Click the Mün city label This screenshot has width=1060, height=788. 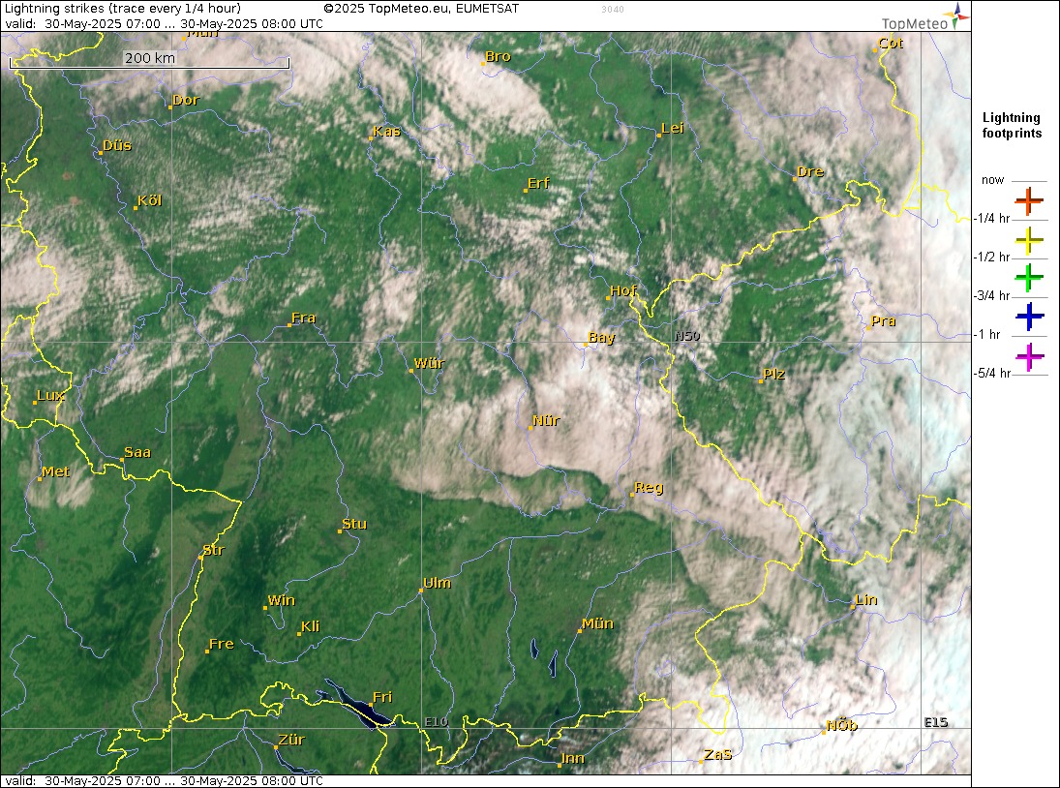597,623
